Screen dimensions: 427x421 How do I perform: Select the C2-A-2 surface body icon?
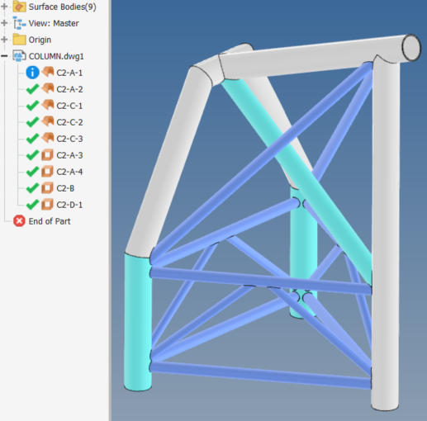pyautogui.click(x=48, y=89)
